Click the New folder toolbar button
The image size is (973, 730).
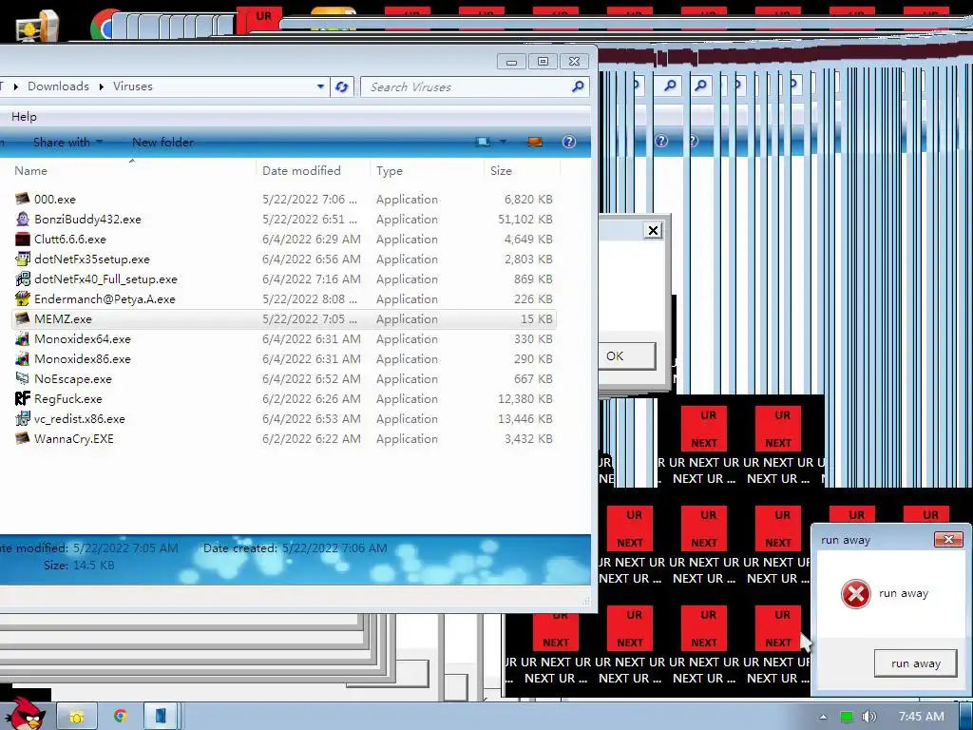[x=162, y=143]
